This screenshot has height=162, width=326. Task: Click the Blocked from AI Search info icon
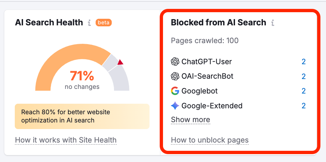click(x=272, y=23)
